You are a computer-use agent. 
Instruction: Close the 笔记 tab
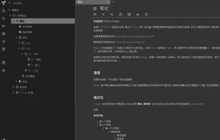108,2
